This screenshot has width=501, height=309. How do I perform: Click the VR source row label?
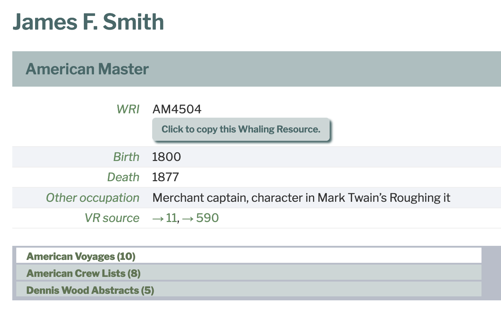pyautogui.click(x=112, y=218)
